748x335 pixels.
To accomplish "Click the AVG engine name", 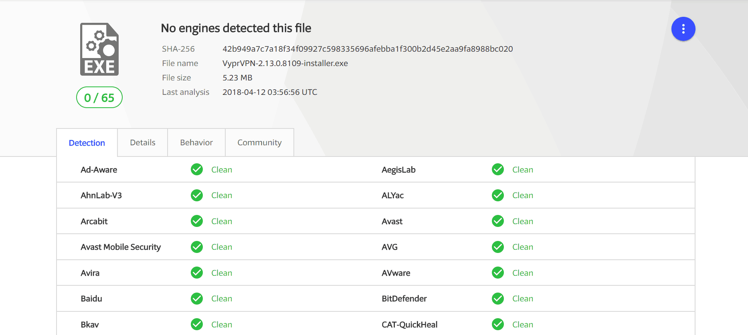I will pyautogui.click(x=390, y=247).
